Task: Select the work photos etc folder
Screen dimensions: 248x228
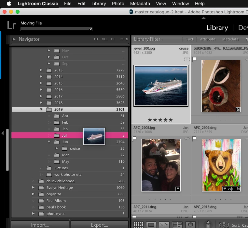Action: pyautogui.click(x=70, y=175)
